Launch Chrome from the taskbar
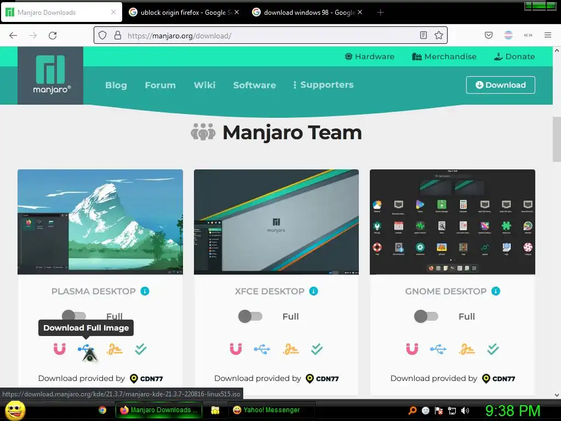This screenshot has width=561, height=421. tap(102, 410)
